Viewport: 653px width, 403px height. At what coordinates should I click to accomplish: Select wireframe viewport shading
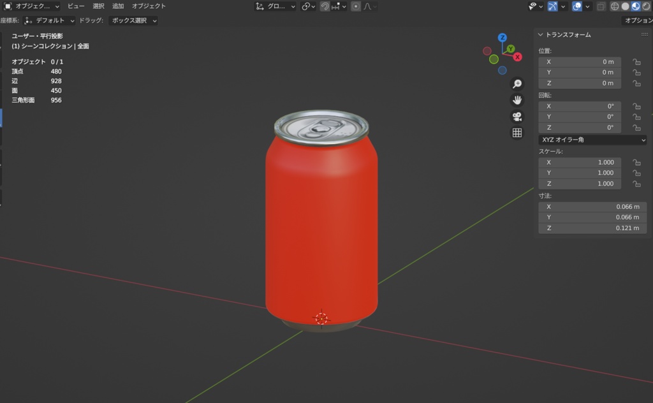pos(615,6)
